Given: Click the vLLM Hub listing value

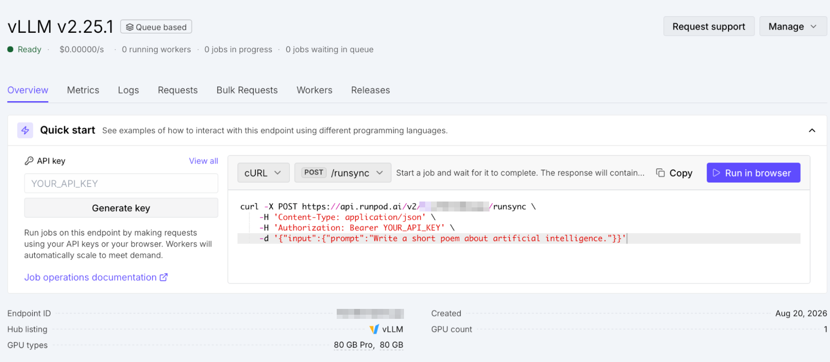Looking at the screenshot, I should (x=386, y=329).
